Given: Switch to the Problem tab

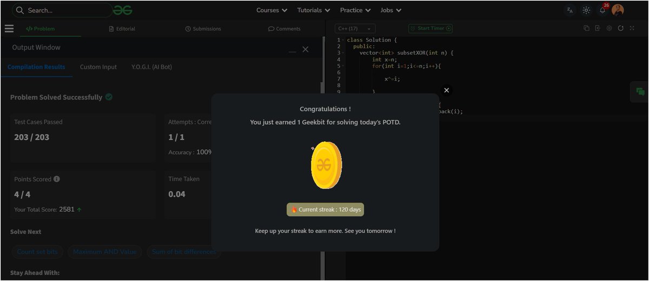Looking at the screenshot, I should pyautogui.click(x=41, y=29).
